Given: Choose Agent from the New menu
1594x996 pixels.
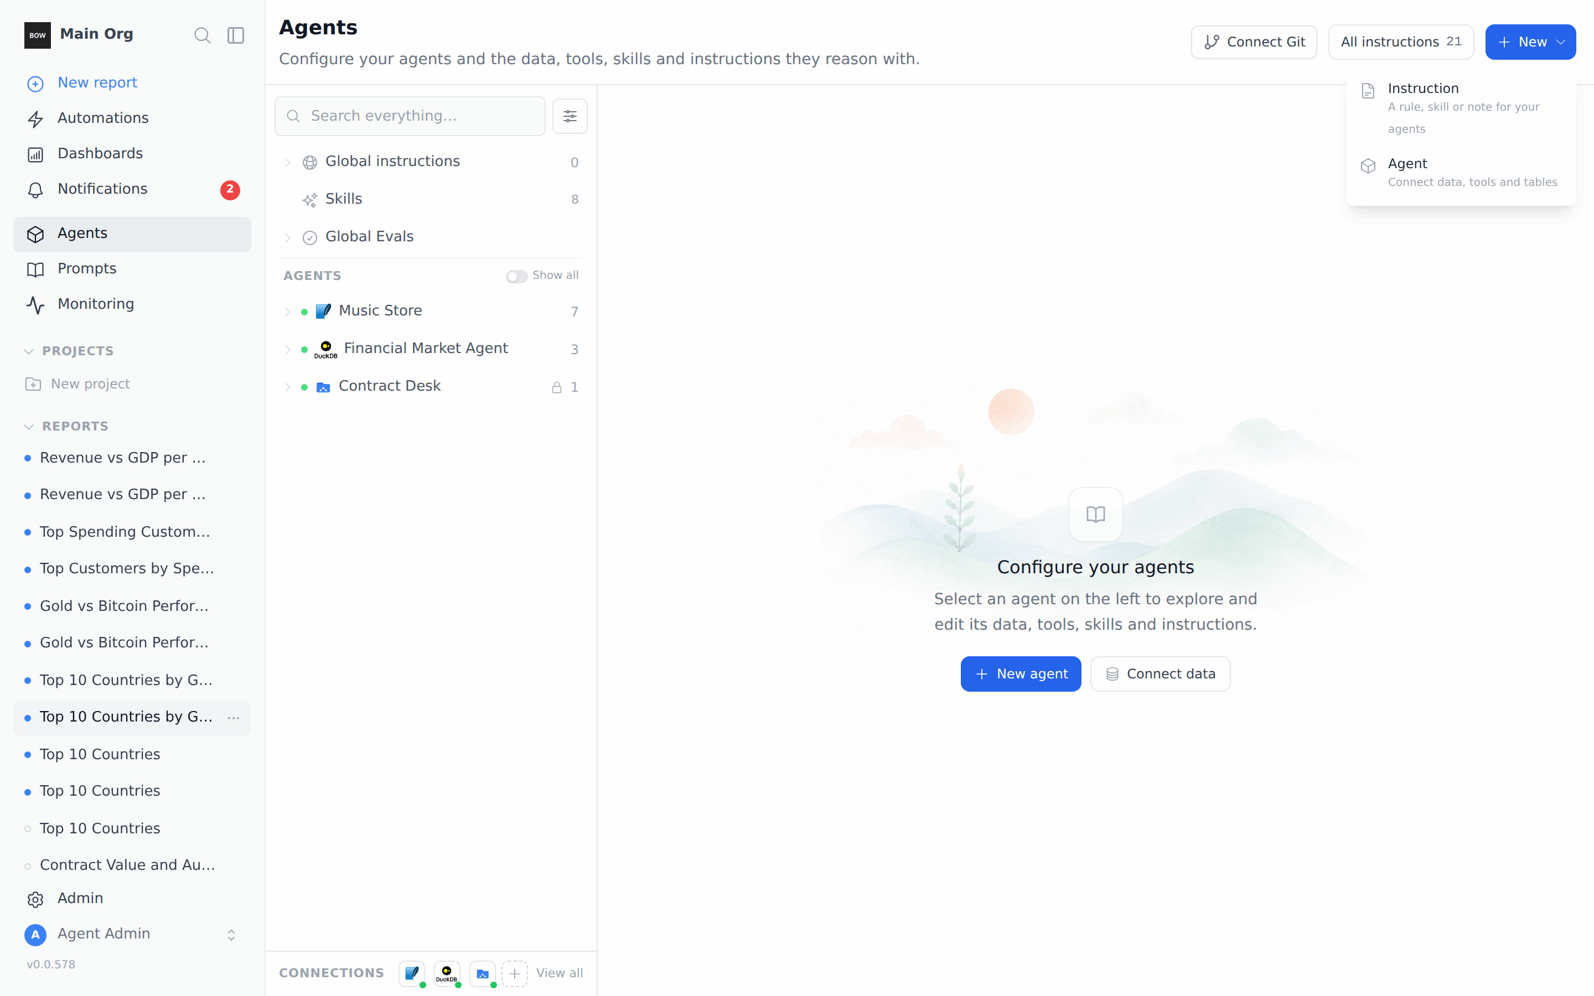Looking at the screenshot, I should click(x=1460, y=173).
